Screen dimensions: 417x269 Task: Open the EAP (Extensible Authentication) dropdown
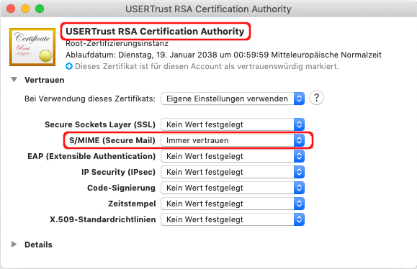coord(233,156)
